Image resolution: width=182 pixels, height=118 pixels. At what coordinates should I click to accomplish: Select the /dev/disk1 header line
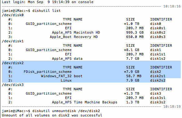click(x=13, y=41)
